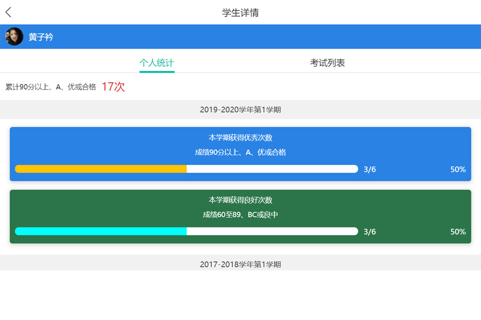Click the red 17次 total count
The image size is (481, 320).
click(x=113, y=87)
